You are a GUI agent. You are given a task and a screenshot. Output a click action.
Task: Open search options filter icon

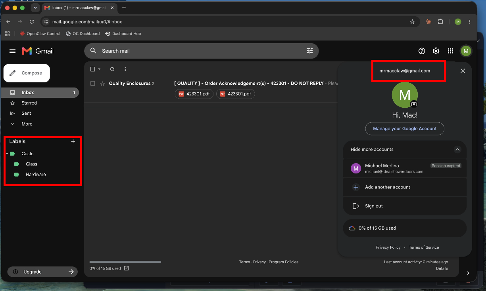tap(310, 51)
